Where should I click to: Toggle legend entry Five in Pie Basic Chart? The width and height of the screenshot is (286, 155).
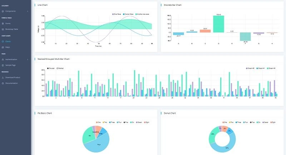click(x=126, y=122)
